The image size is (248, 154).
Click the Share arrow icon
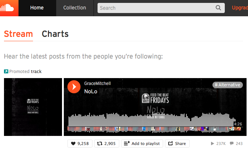(170, 143)
